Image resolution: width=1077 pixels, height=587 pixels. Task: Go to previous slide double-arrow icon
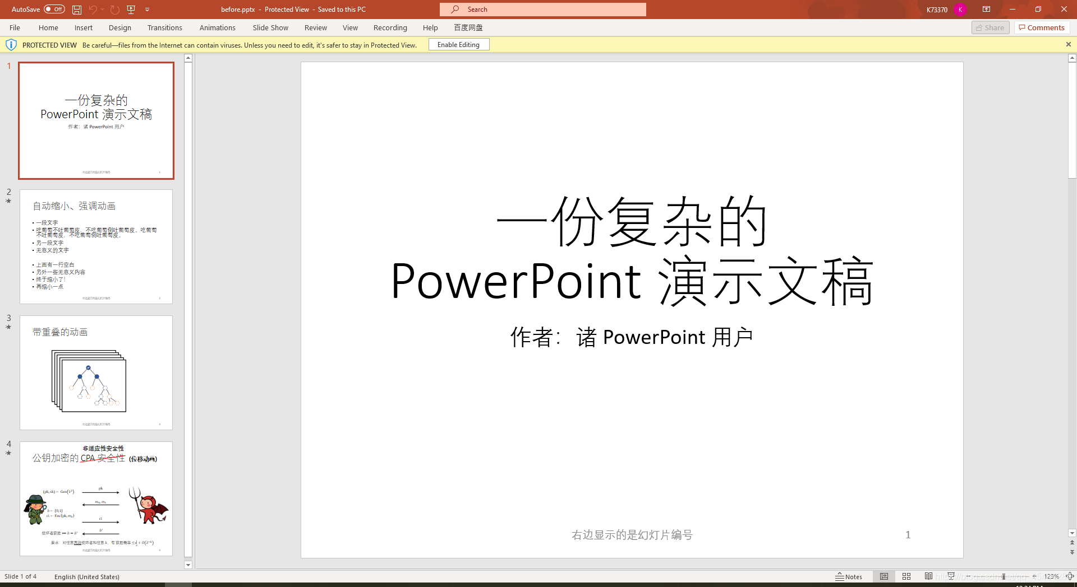tap(1072, 543)
